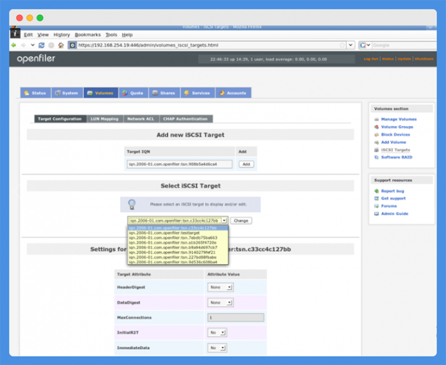This screenshot has width=446, height=365.
Task: Click the lightbulb hint icon
Action: [132, 204]
